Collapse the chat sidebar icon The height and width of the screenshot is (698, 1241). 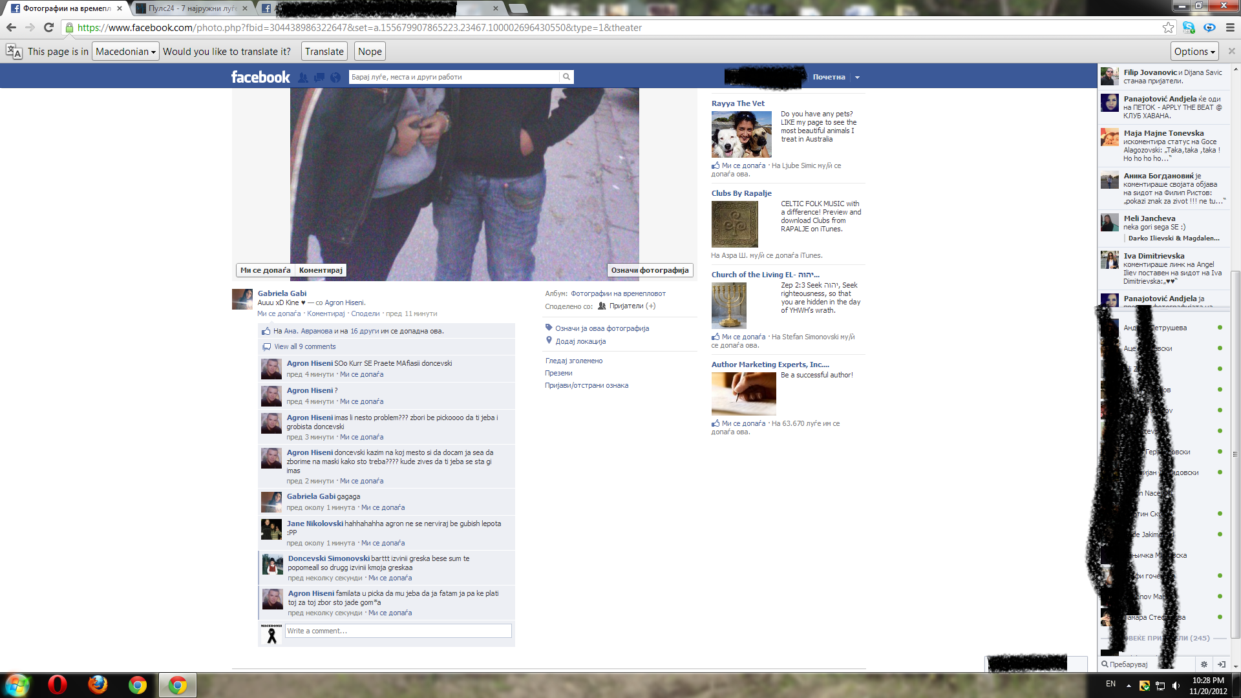pos(1222,664)
